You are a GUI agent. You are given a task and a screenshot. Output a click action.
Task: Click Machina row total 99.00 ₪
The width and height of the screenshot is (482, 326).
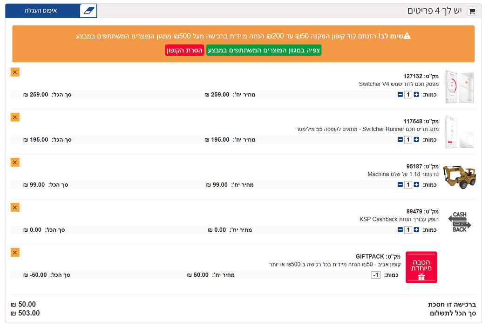[x=34, y=185]
